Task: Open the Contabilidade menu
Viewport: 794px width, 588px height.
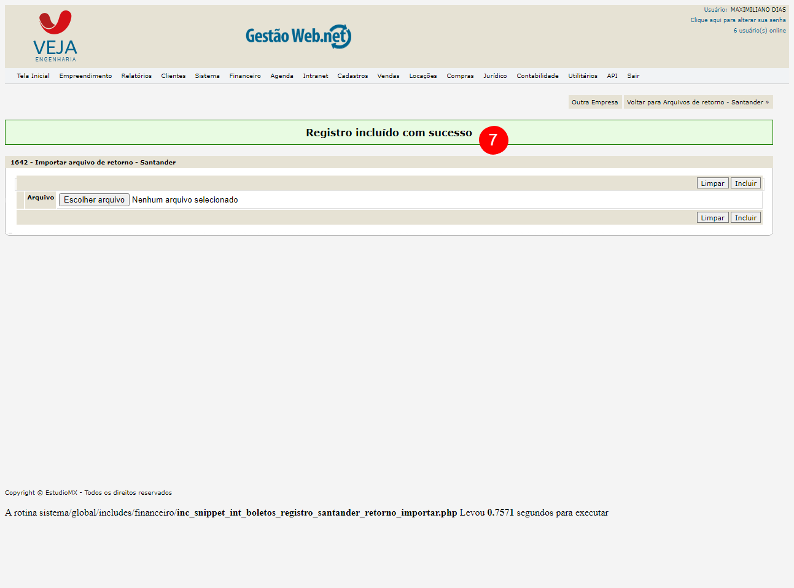Action: (537, 76)
